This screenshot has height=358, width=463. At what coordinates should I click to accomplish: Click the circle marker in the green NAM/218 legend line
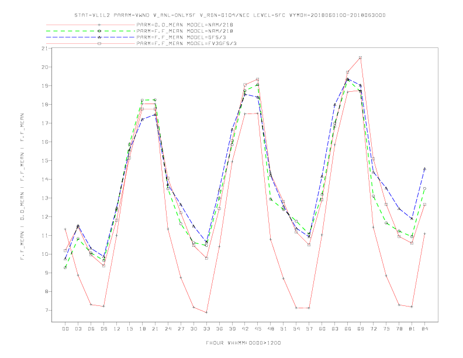(99, 31)
